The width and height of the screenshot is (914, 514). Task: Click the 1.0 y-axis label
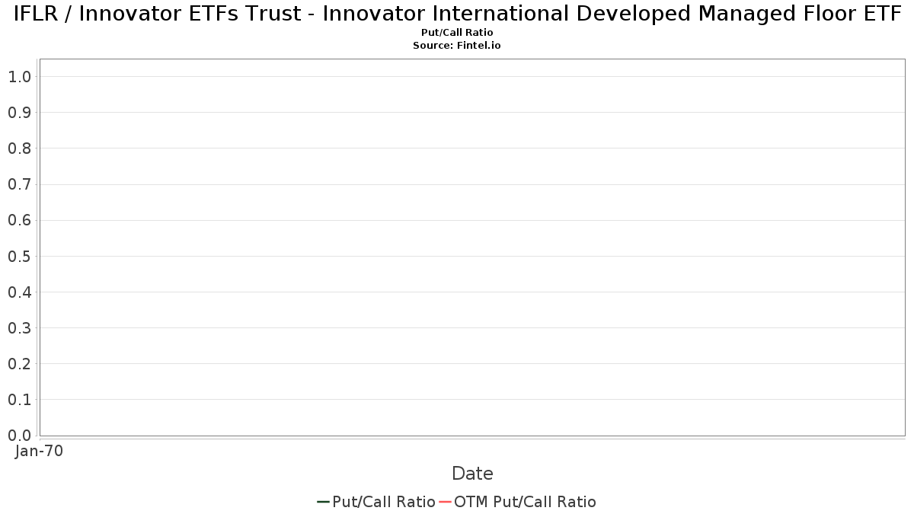(19, 77)
